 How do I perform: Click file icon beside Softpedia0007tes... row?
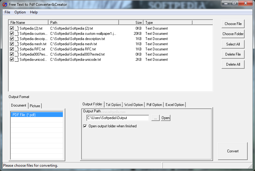pyautogui.click(x=17, y=54)
